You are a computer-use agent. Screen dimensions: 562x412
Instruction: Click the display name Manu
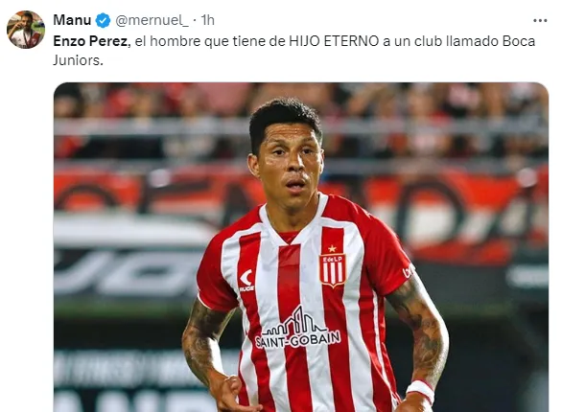click(x=72, y=20)
